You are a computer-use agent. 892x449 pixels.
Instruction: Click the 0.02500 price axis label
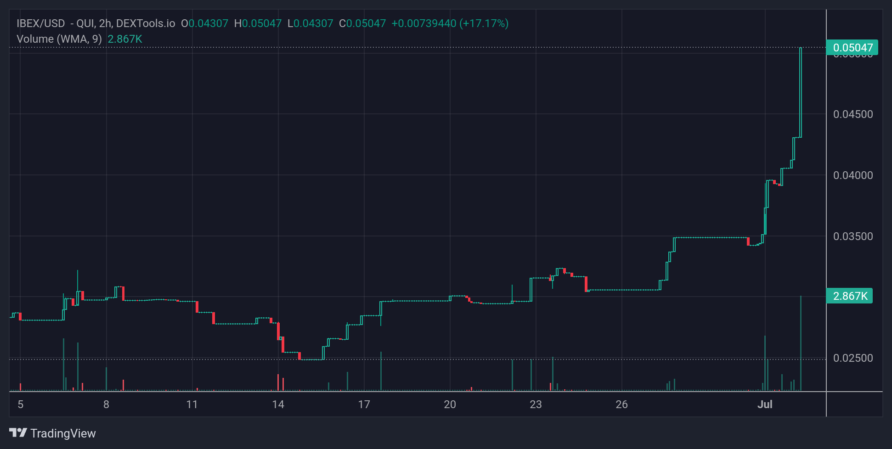click(x=853, y=358)
